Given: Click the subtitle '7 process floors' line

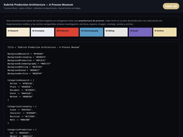Looking at the screenshot, I should pyautogui.click(x=42, y=8).
